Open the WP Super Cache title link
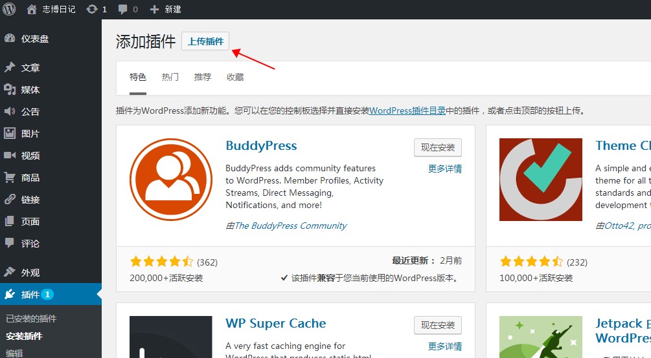The image size is (651, 358). point(276,323)
